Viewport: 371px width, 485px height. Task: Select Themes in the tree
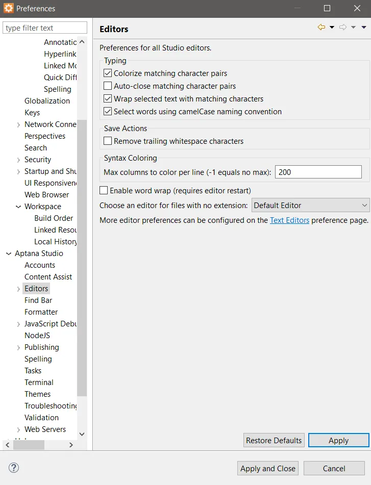pos(37,394)
